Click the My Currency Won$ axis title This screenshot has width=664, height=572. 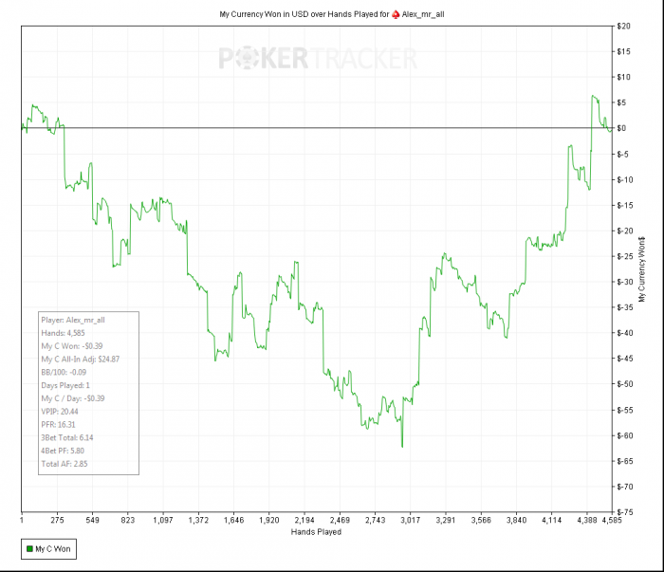[x=642, y=269]
